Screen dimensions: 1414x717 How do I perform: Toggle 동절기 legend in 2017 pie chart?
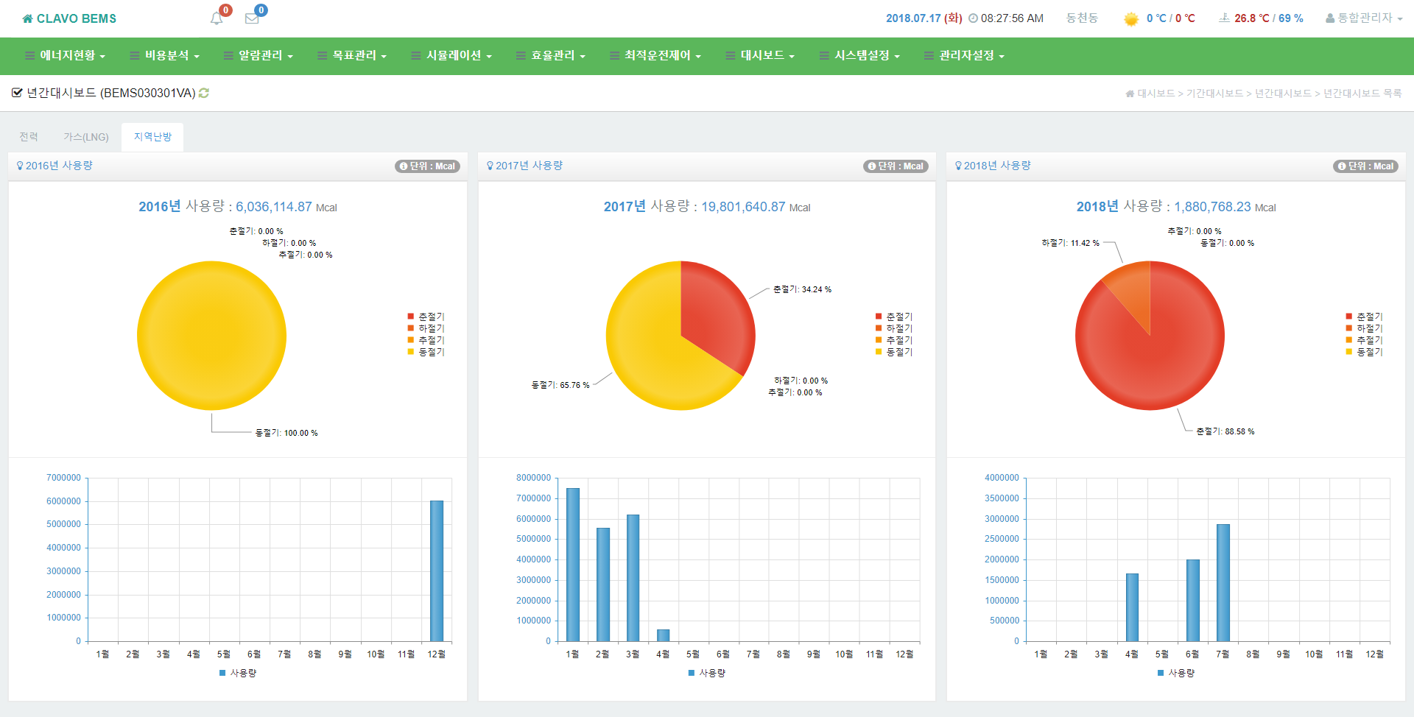tap(894, 352)
